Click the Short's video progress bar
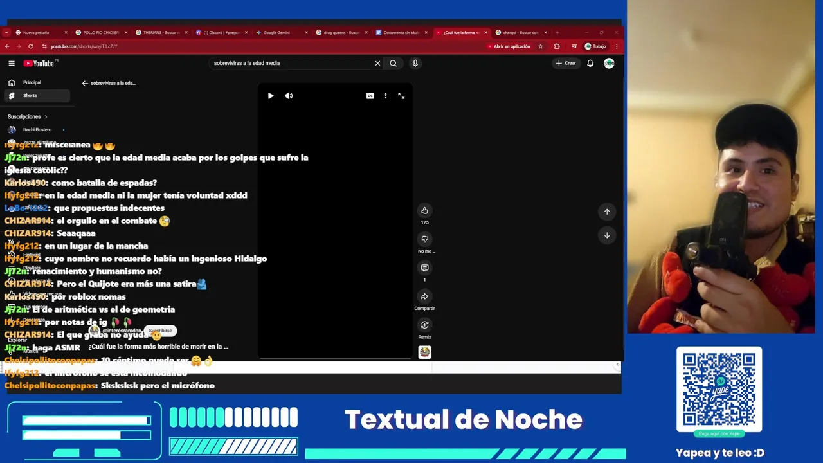 tap(335, 358)
